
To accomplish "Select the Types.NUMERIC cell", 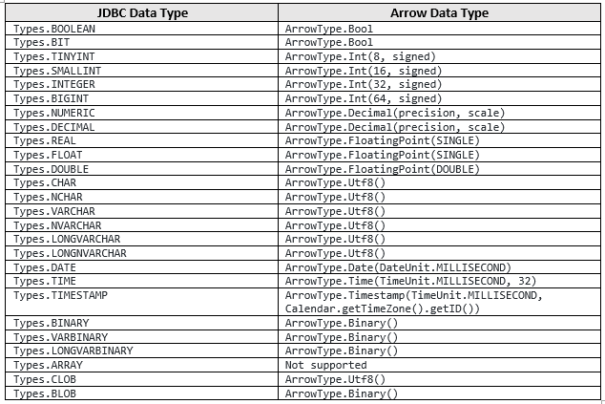I will coord(54,113).
